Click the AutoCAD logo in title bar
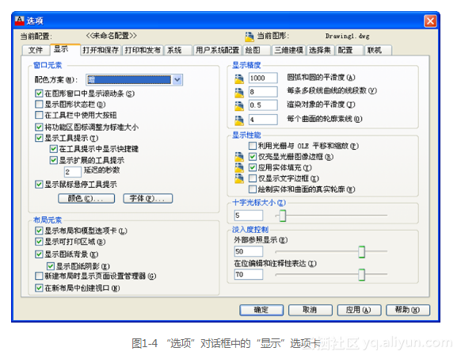This screenshot has width=461, height=359. [20, 21]
